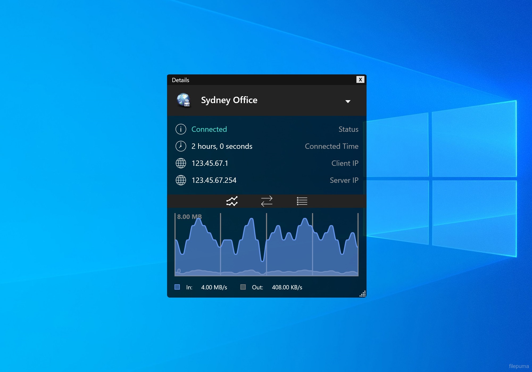
Task: Click the Connected Time label
Action: coord(331,146)
